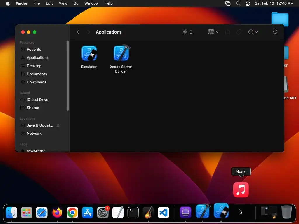Open Visual Studio Code from the Dock
This screenshot has height=224, width=299.
164,212
